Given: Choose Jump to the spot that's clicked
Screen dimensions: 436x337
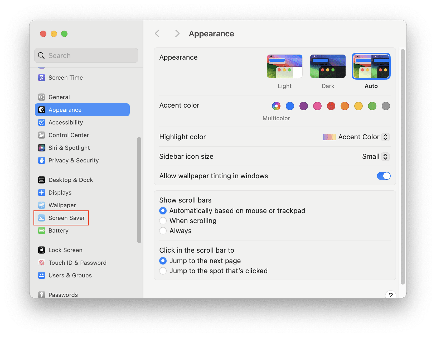Looking at the screenshot, I should (x=163, y=271).
